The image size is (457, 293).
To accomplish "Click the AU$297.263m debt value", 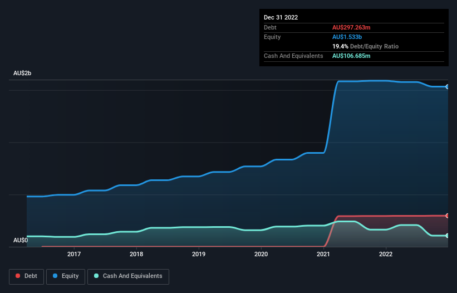I will click(x=351, y=27).
